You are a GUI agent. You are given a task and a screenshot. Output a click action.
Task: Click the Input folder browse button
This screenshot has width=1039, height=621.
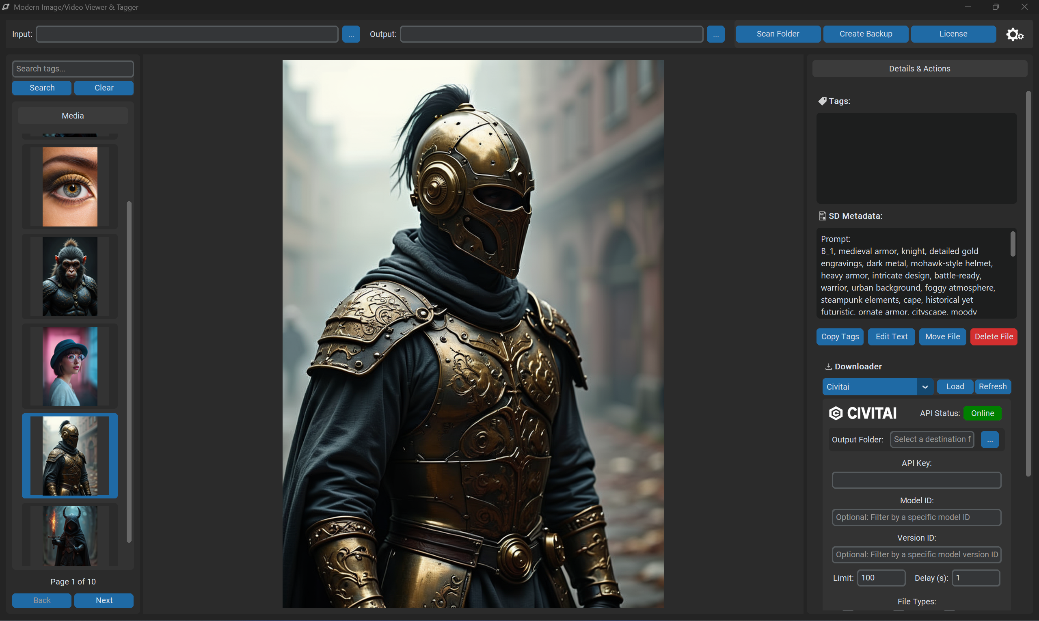[351, 34]
